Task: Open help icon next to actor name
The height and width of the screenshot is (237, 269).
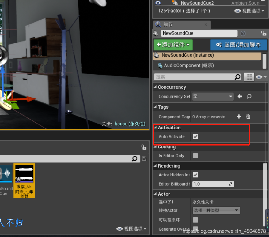Action: (x=243, y=33)
